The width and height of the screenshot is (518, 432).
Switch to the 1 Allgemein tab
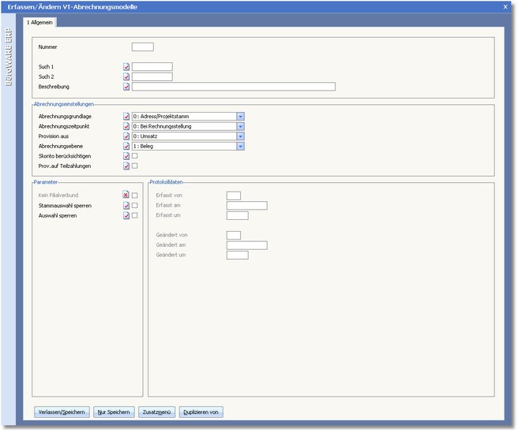point(42,23)
